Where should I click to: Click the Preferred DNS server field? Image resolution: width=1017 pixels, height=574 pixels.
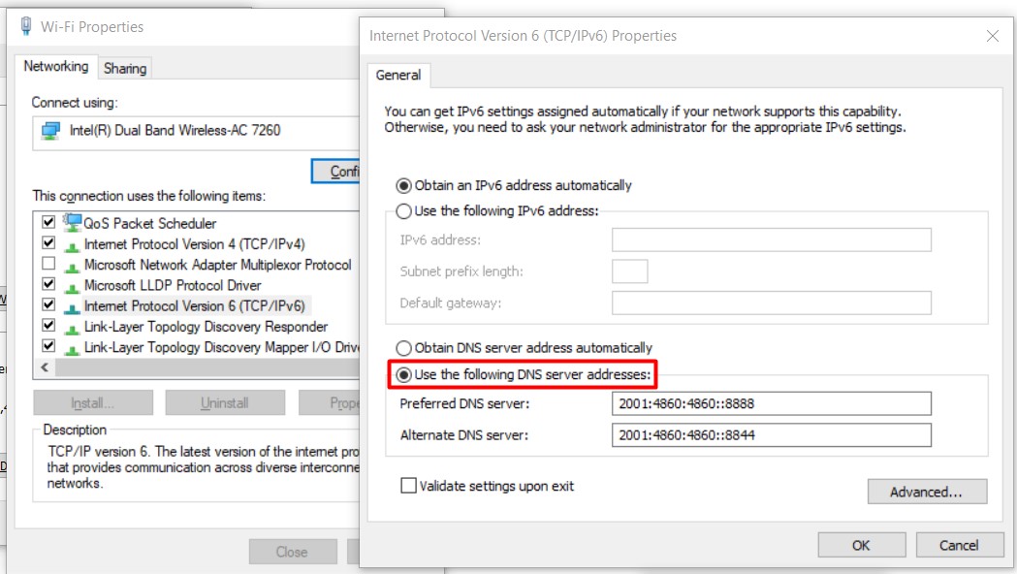pyautogui.click(x=771, y=403)
